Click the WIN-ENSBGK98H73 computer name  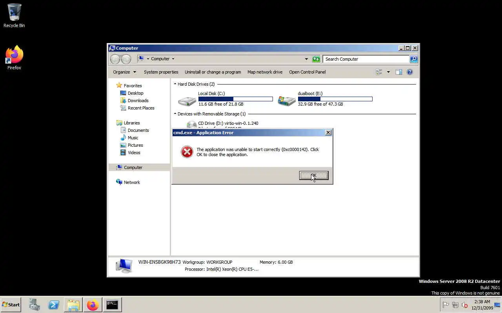160,262
